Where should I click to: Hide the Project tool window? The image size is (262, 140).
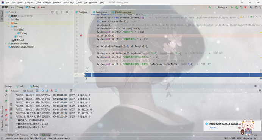point(71,12)
